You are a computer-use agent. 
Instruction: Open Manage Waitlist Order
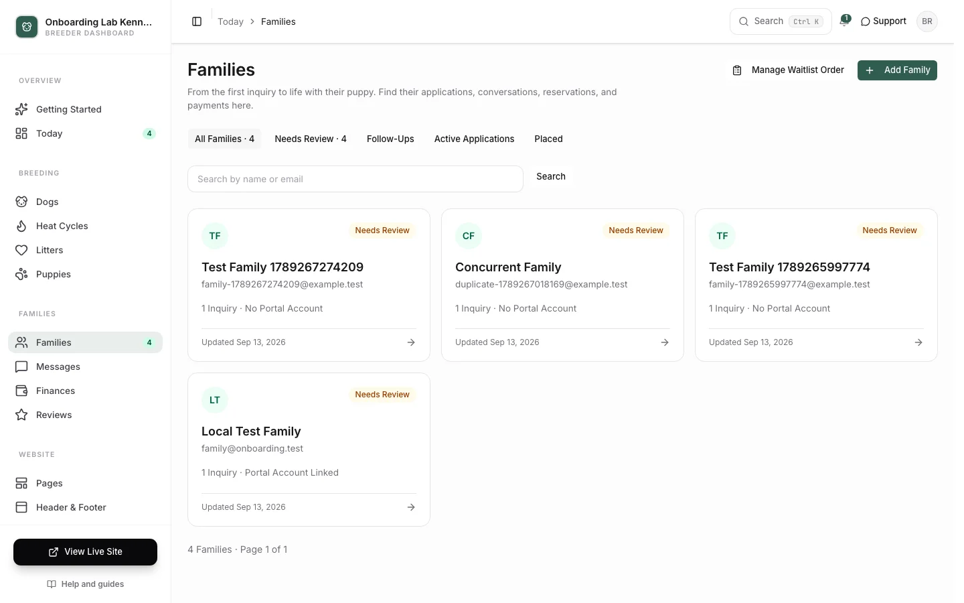(x=788, y=70)
